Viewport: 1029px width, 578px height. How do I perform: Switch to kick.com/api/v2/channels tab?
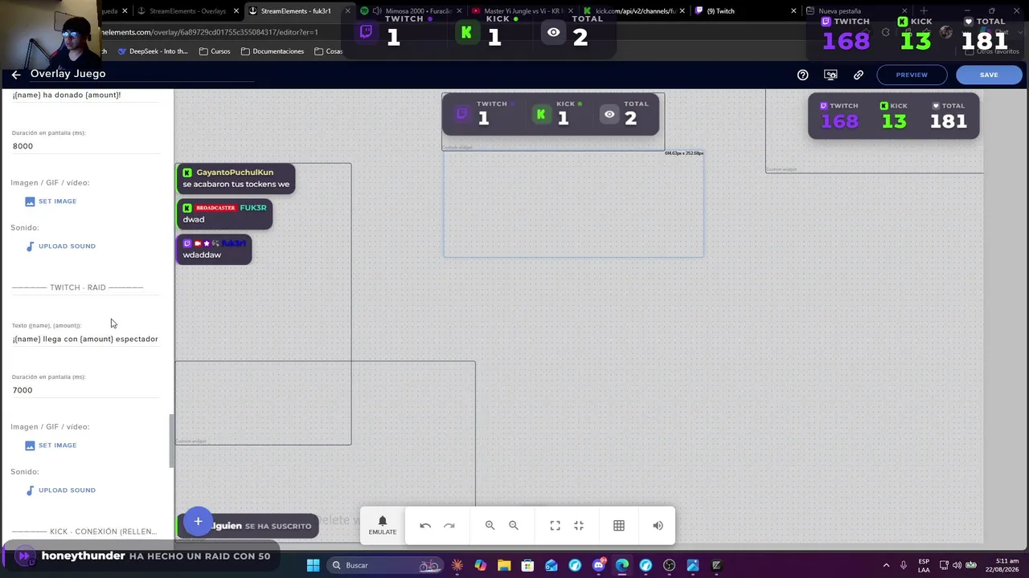634,11
